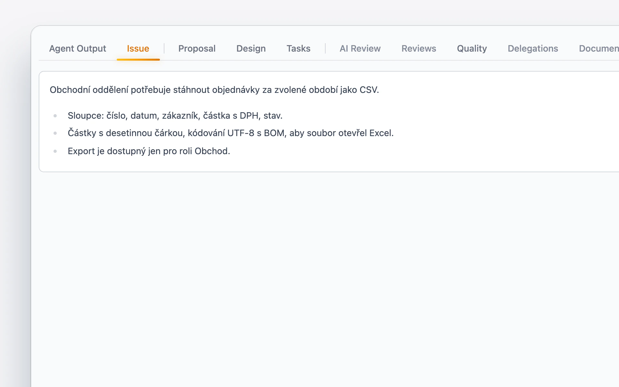Click the word "Obchod." ending the last bullet
This screenshot has width=619, height=387.
(x=212, y=151)
